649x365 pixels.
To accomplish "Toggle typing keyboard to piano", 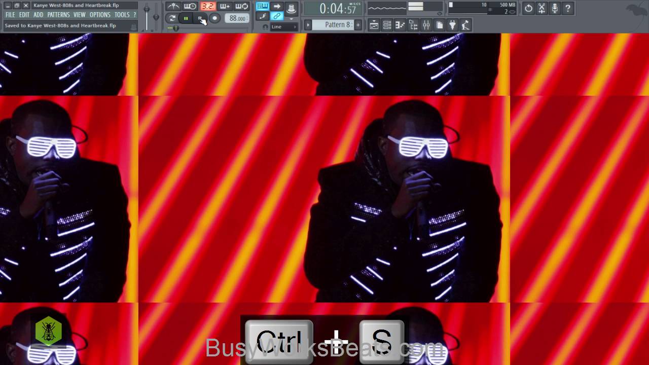I will coord(262,6).
